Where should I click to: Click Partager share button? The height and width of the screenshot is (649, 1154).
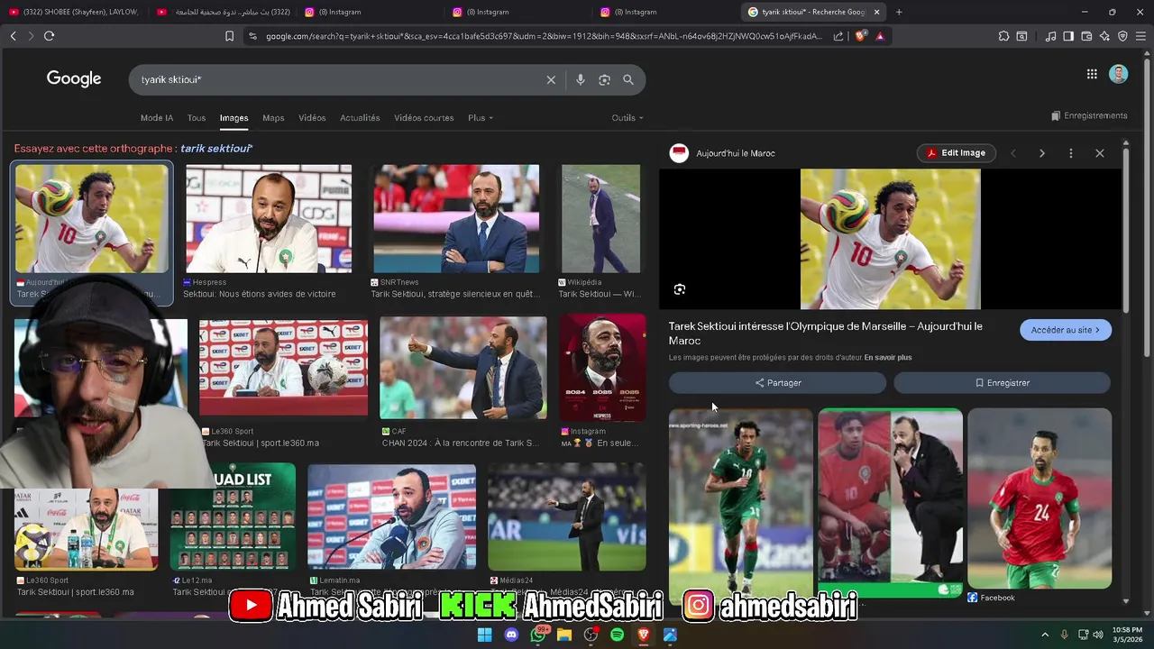[777, 383]
